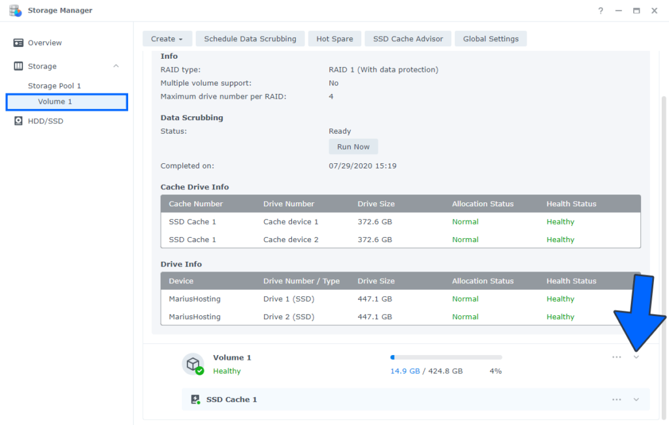Open the Volume 1 more options menu

coord(616,357)
